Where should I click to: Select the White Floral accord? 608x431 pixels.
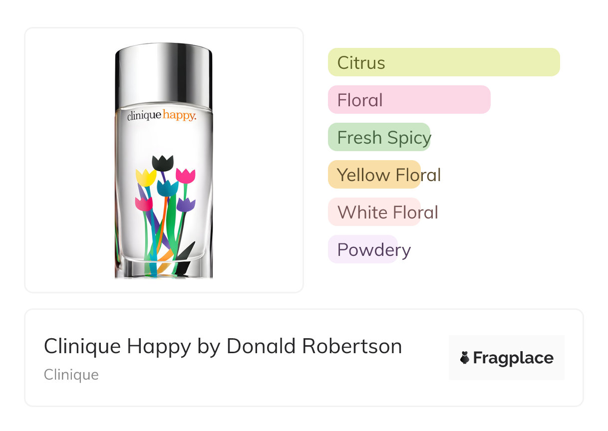tap(374, 212)
